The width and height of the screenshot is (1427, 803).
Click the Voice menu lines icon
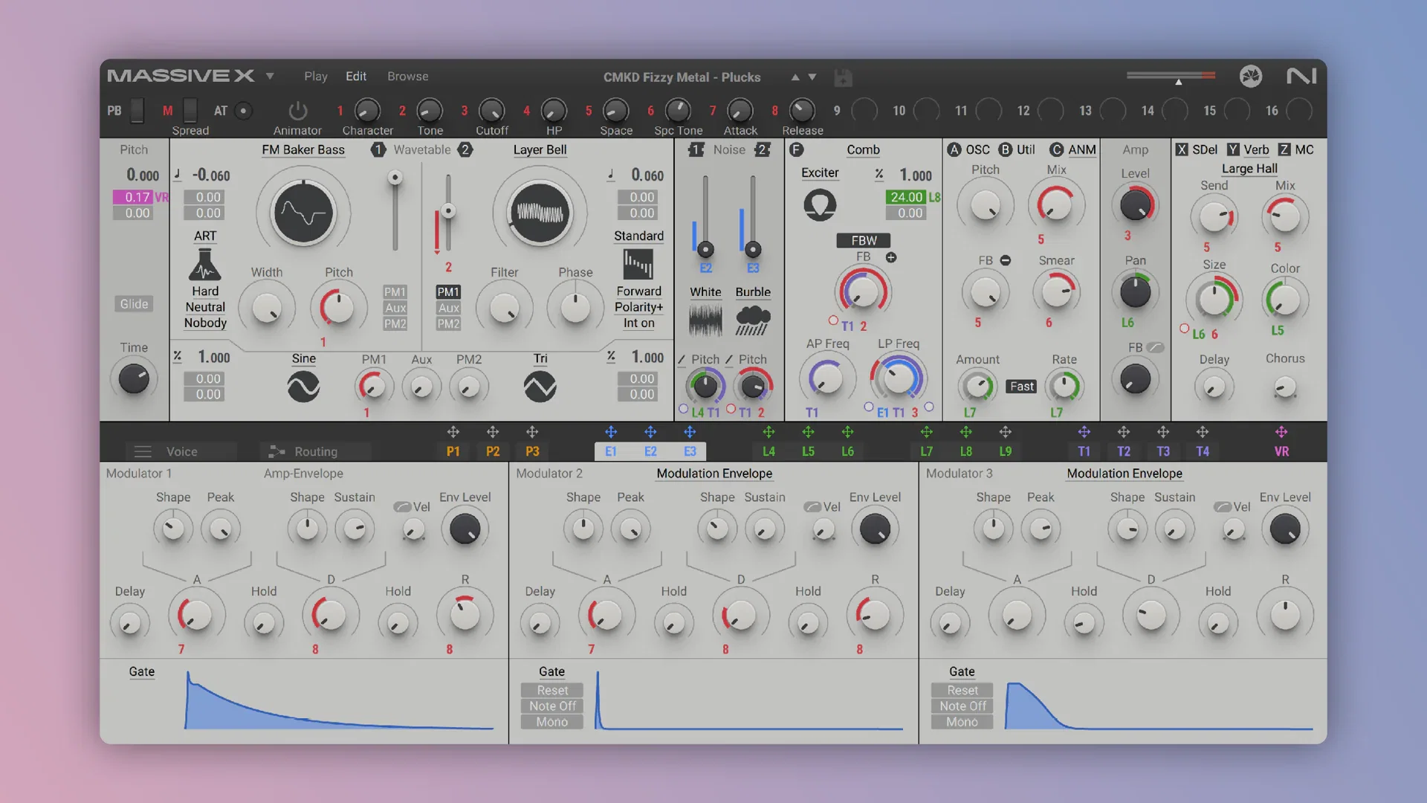pyautogui.click(x=143, y=451)
